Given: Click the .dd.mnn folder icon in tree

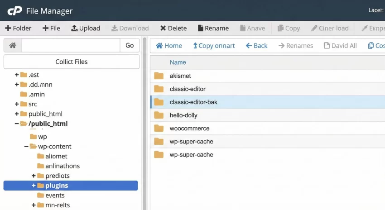Looking at the screenshot, I should [x=24, y=84].
